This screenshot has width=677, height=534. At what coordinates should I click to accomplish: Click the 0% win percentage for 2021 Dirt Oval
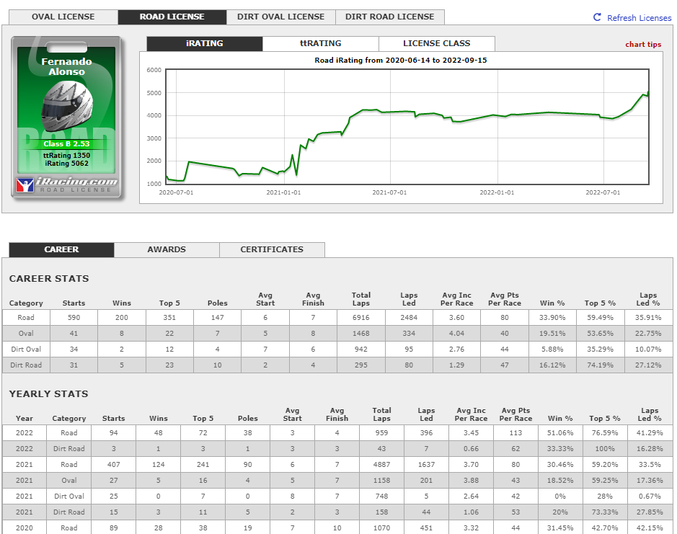[560, 497]
